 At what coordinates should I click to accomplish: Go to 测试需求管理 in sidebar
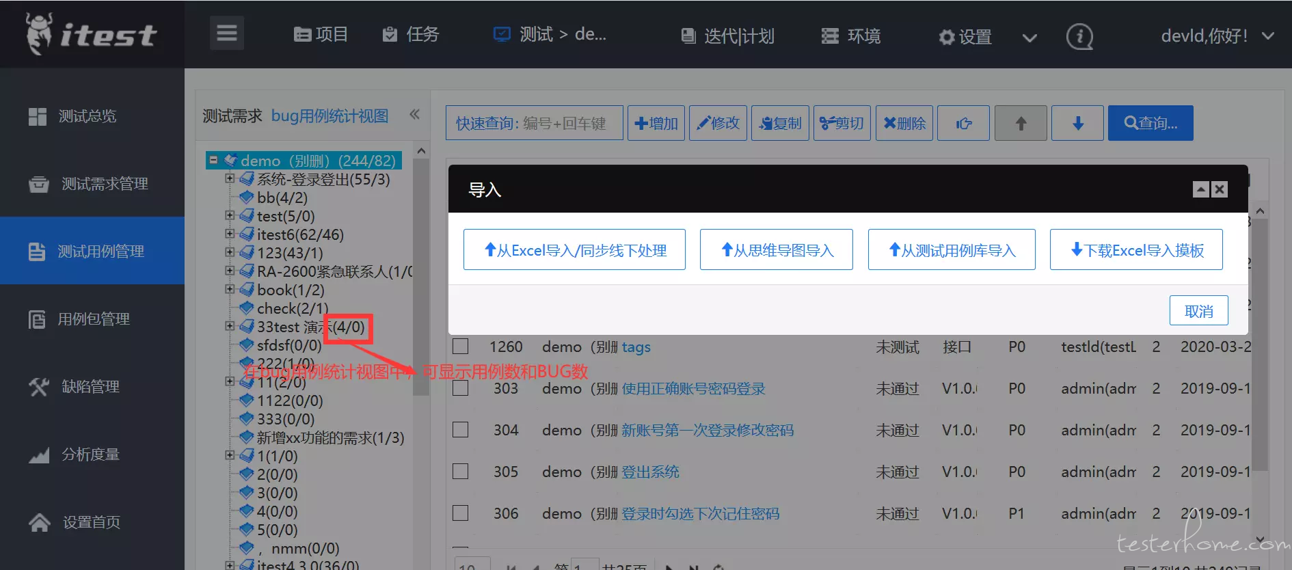coord(92,184)
